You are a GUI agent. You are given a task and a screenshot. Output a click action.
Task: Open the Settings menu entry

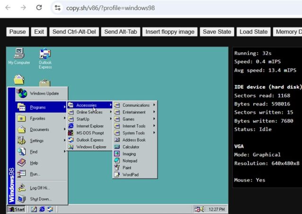click(x=41, y=140)
